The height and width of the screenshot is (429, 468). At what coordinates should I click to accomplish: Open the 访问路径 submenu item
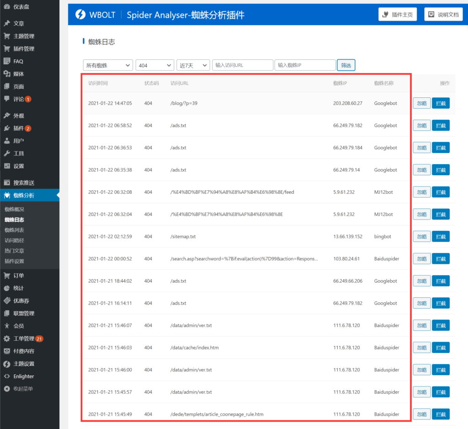point(14,240)
